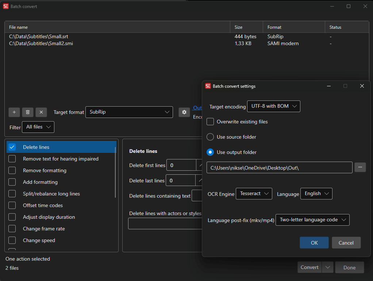The height and width of the screenshot is (281, 373).
Task: Expand the OCR Engine Tesseract dropdown
Action: [254, 194]
